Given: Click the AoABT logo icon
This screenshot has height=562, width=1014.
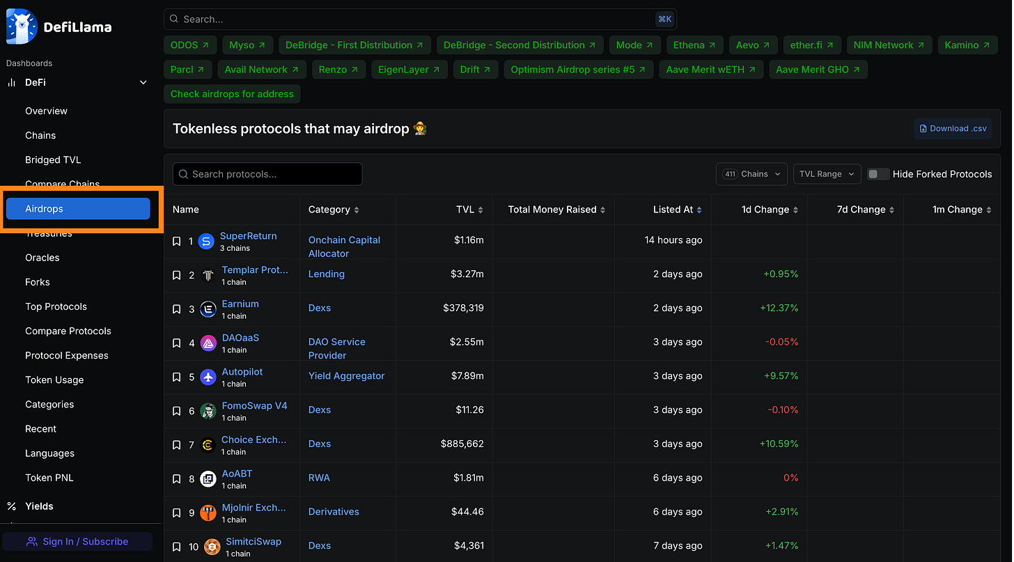Looking at the screenshot, I should (208, 479).
